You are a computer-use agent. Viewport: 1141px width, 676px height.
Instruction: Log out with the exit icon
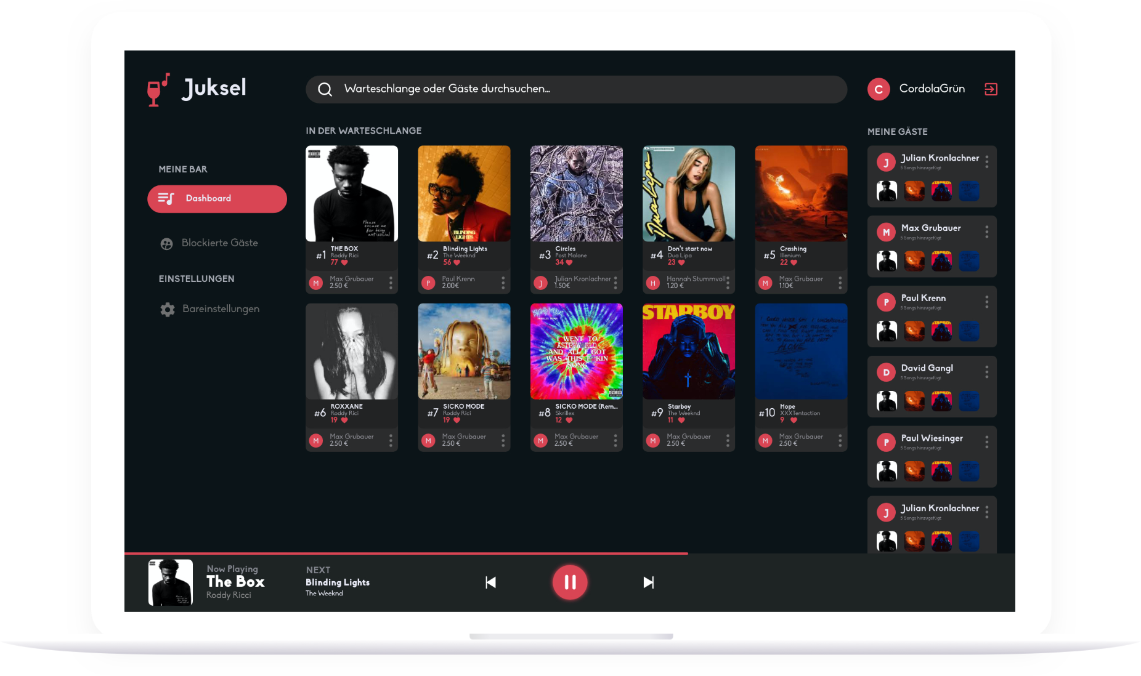pyautogui.click(x=991, y=89)
